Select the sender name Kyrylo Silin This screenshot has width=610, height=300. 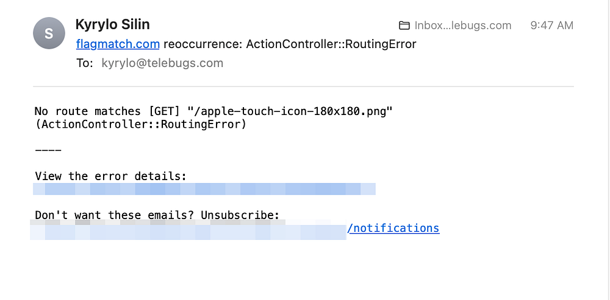pyautogui.click(x=113, y=24)
